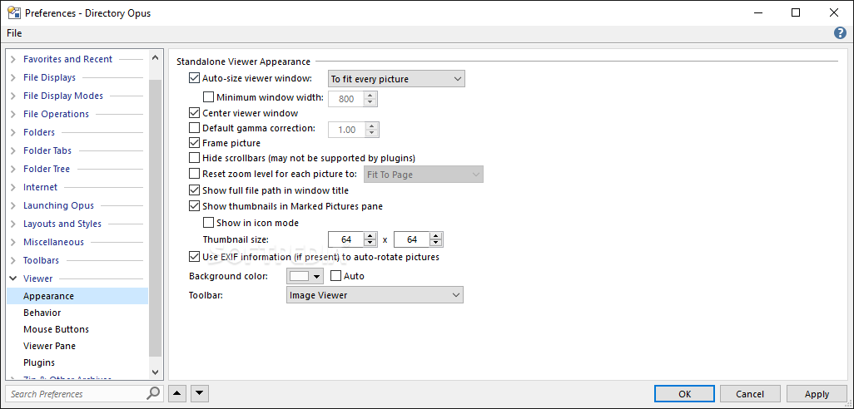
Task: Check the Auto background color box
Action: tap(335, 276)
